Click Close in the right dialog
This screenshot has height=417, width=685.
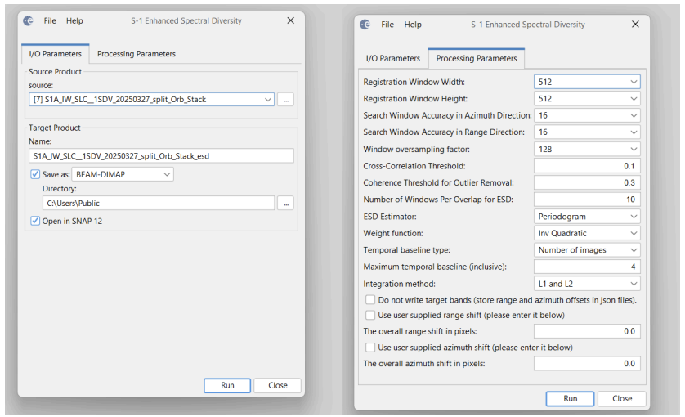pyautogui.click(x=622, y=398)
